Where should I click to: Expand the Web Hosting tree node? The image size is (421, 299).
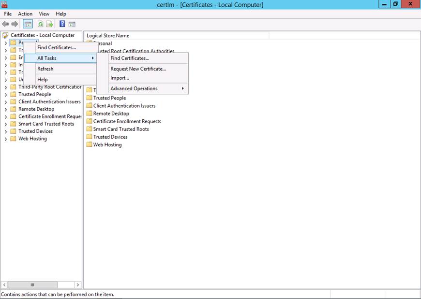[x=6, y=139]
